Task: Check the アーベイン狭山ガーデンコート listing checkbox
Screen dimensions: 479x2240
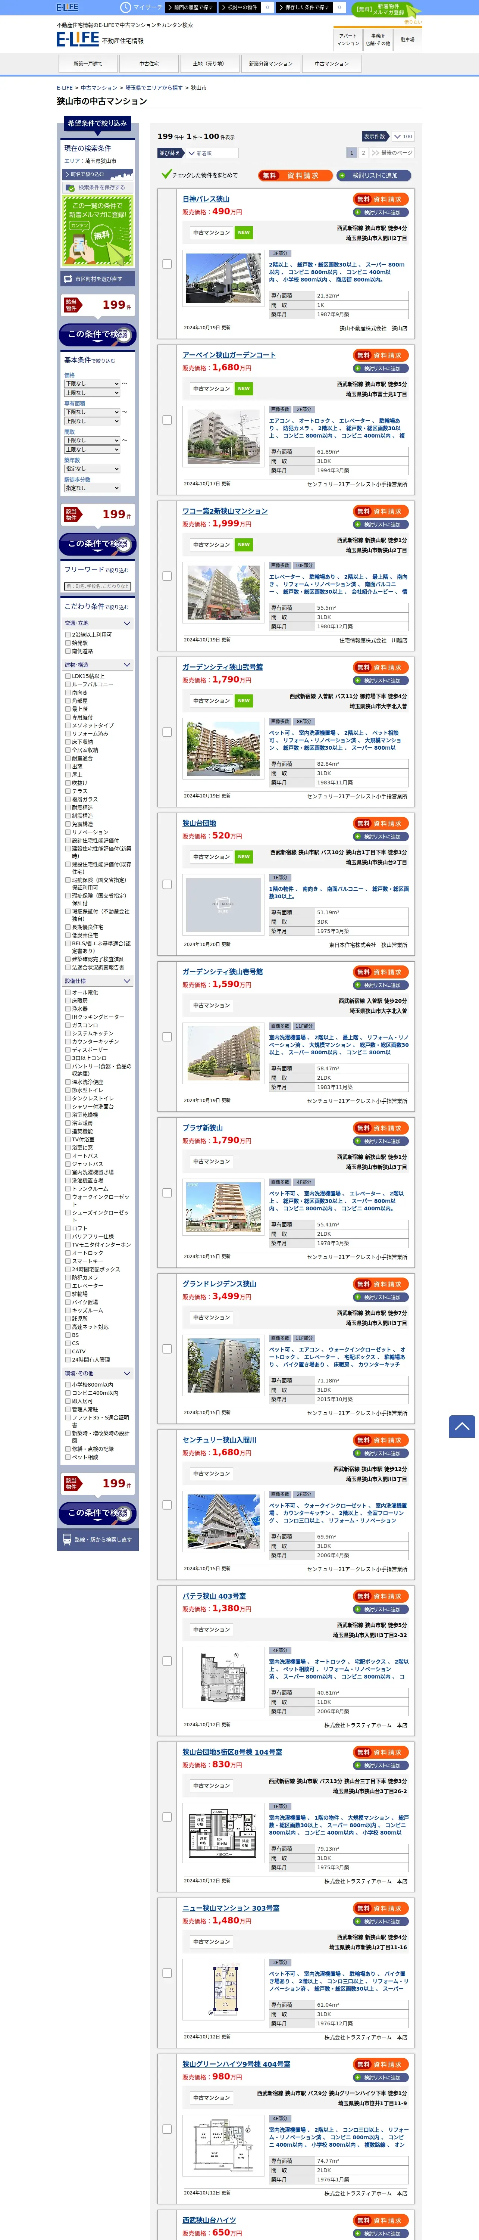Action: pos(167,420)
